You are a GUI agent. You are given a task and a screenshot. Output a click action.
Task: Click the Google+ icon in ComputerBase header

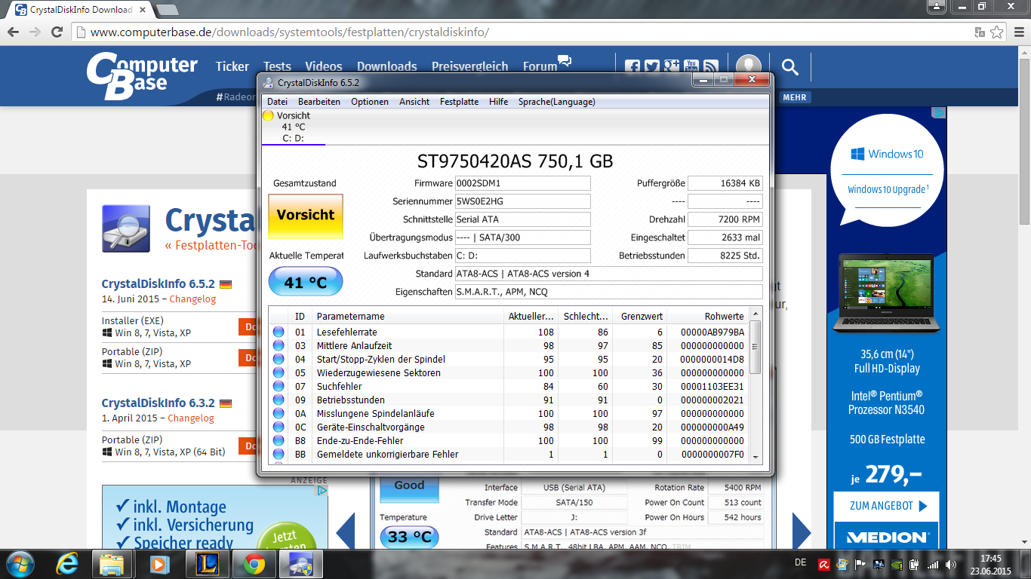pyautogui.click(x=672, y=67)
